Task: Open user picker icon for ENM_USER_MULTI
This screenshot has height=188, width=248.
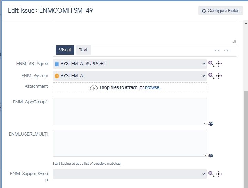Action: [x=211, y=156]
